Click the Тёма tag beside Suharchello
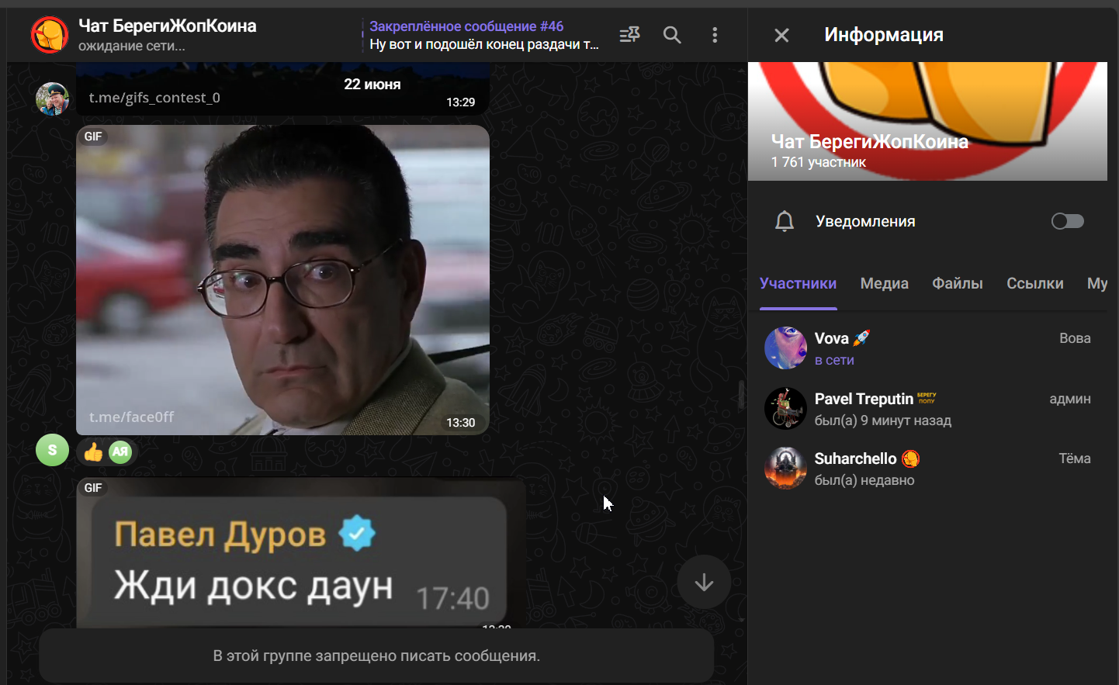The image size is (1119, 685). pos(1075,458)
